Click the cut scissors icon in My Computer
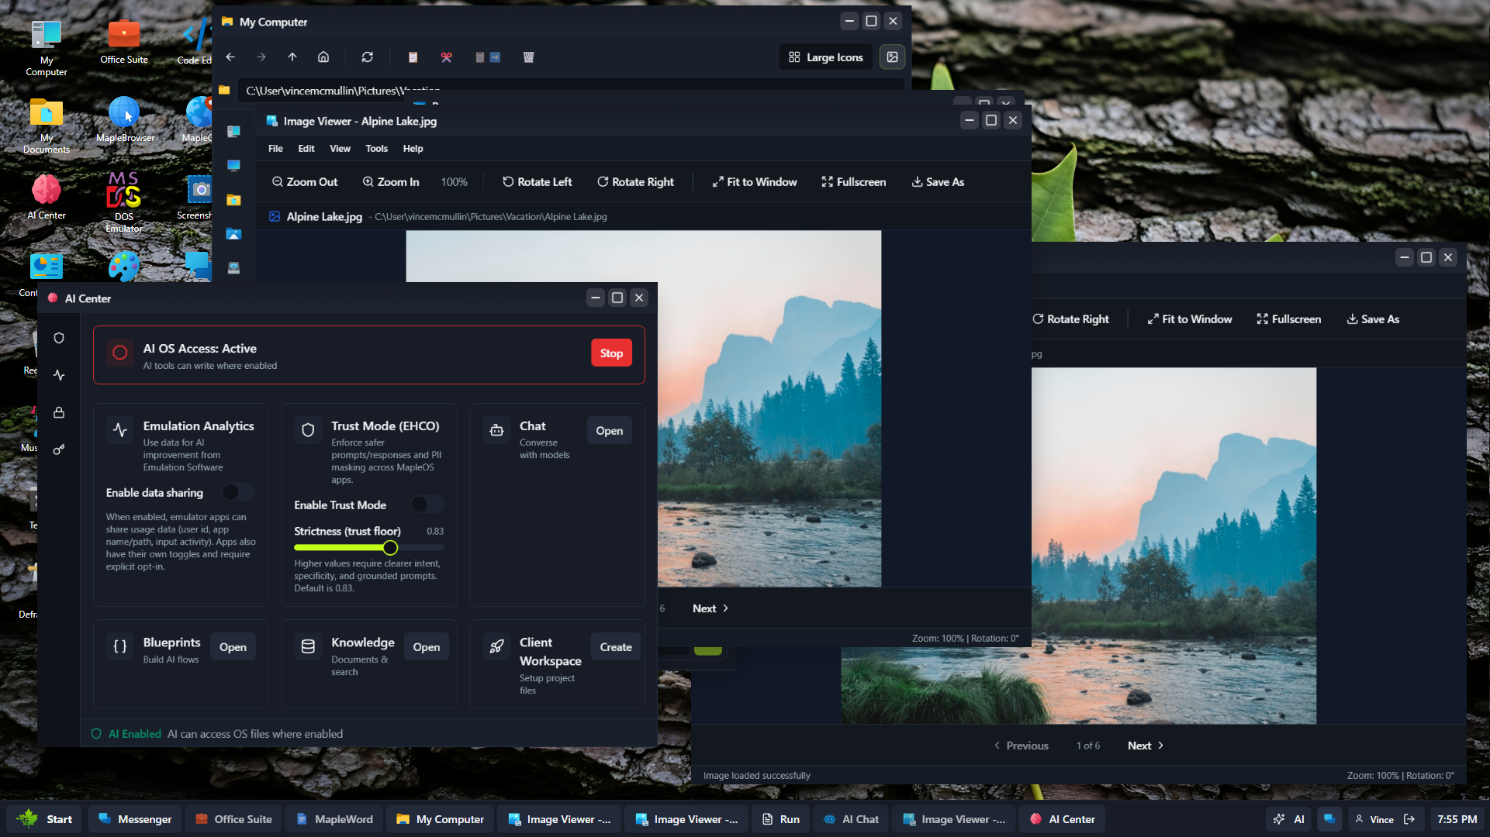This screenshot has height=837, width=1490. pos(446,57)
